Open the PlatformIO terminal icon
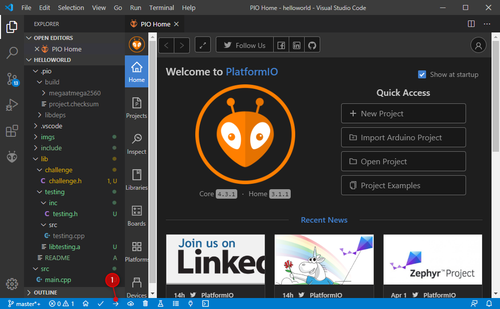 [206, 304]
